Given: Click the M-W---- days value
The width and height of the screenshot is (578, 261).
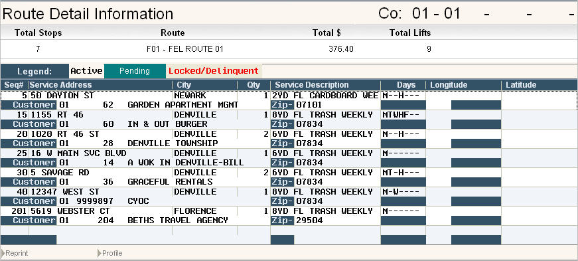Looking at the screenshot, I should [x=401, y=191].
